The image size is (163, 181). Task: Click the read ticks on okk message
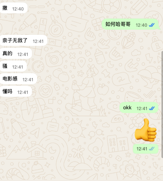pyautogui.click(x=152, y=108)
